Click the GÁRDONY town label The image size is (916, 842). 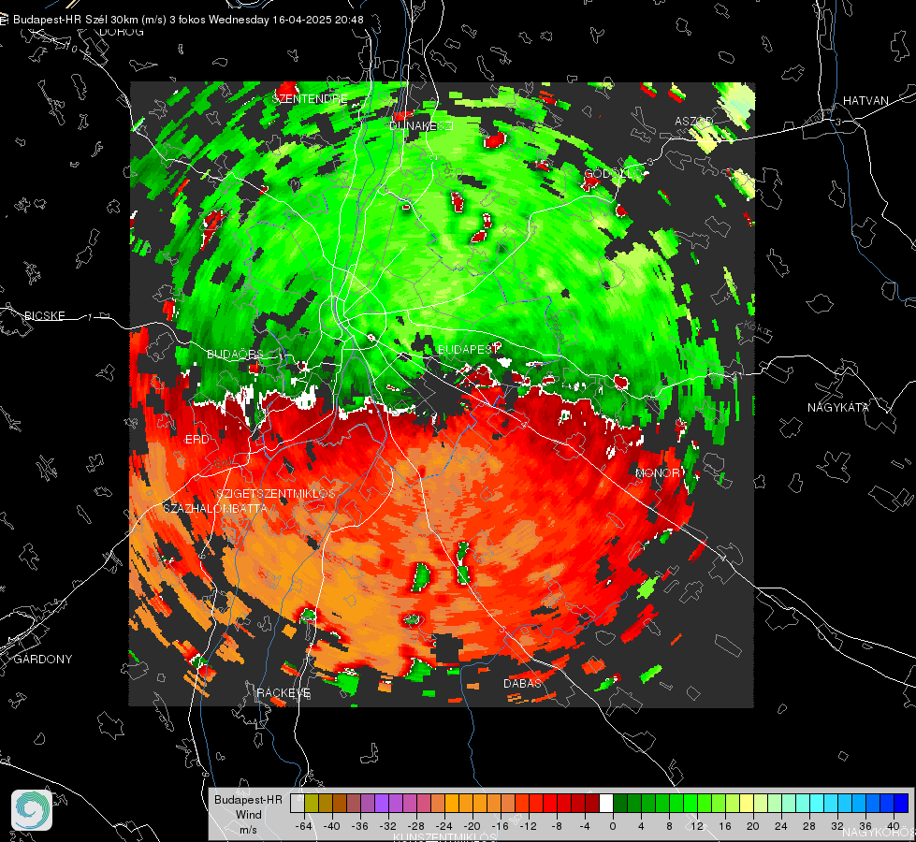(43, 660)
